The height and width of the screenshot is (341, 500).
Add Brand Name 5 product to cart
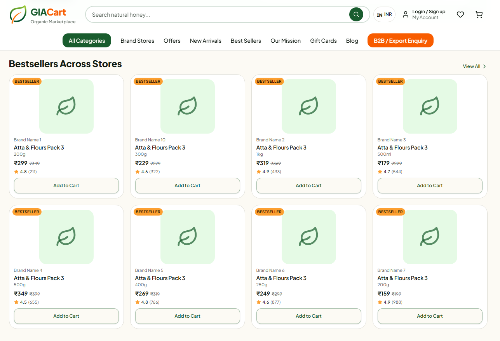(x=188, y=316)
